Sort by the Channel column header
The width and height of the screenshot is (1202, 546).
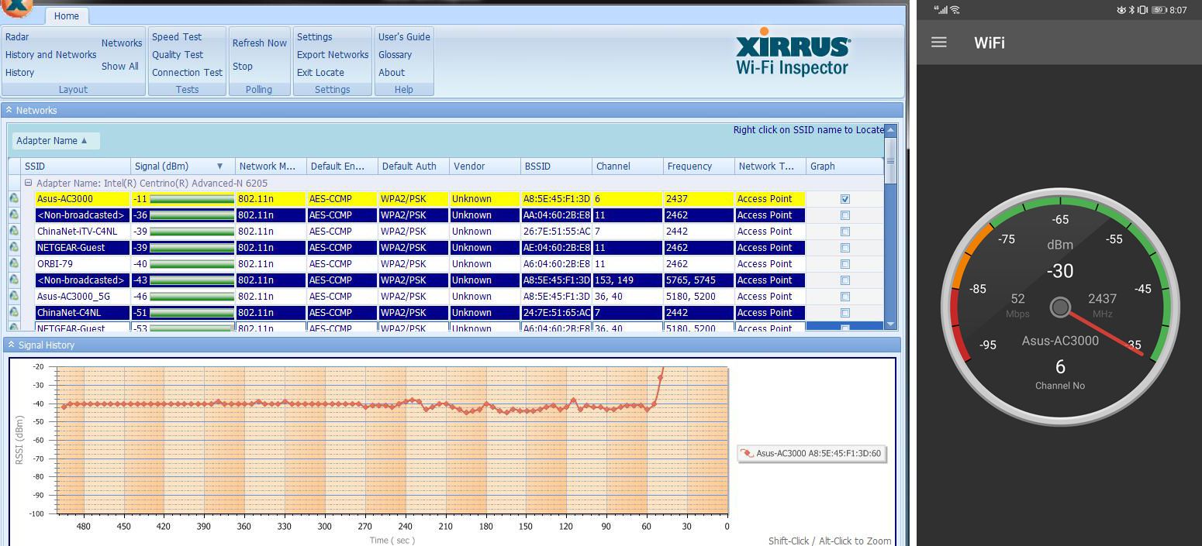pos(627,167)
